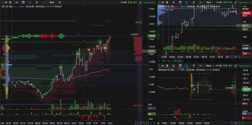Expand the chart type dropdown in DX hourly chart
Viewport: 252px width, 125px height.
click(190, 65)
